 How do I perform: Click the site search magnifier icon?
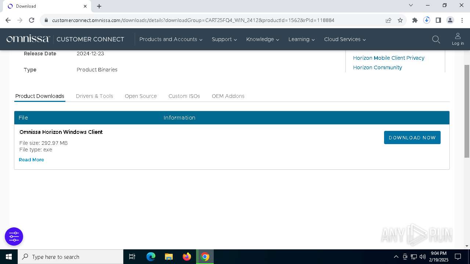click(x=436, y=39)
